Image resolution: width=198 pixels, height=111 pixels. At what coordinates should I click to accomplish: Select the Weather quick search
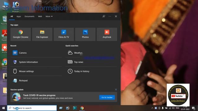(91, 53)
